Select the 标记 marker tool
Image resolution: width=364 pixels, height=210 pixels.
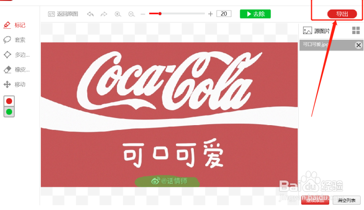(x=14, y=25)
